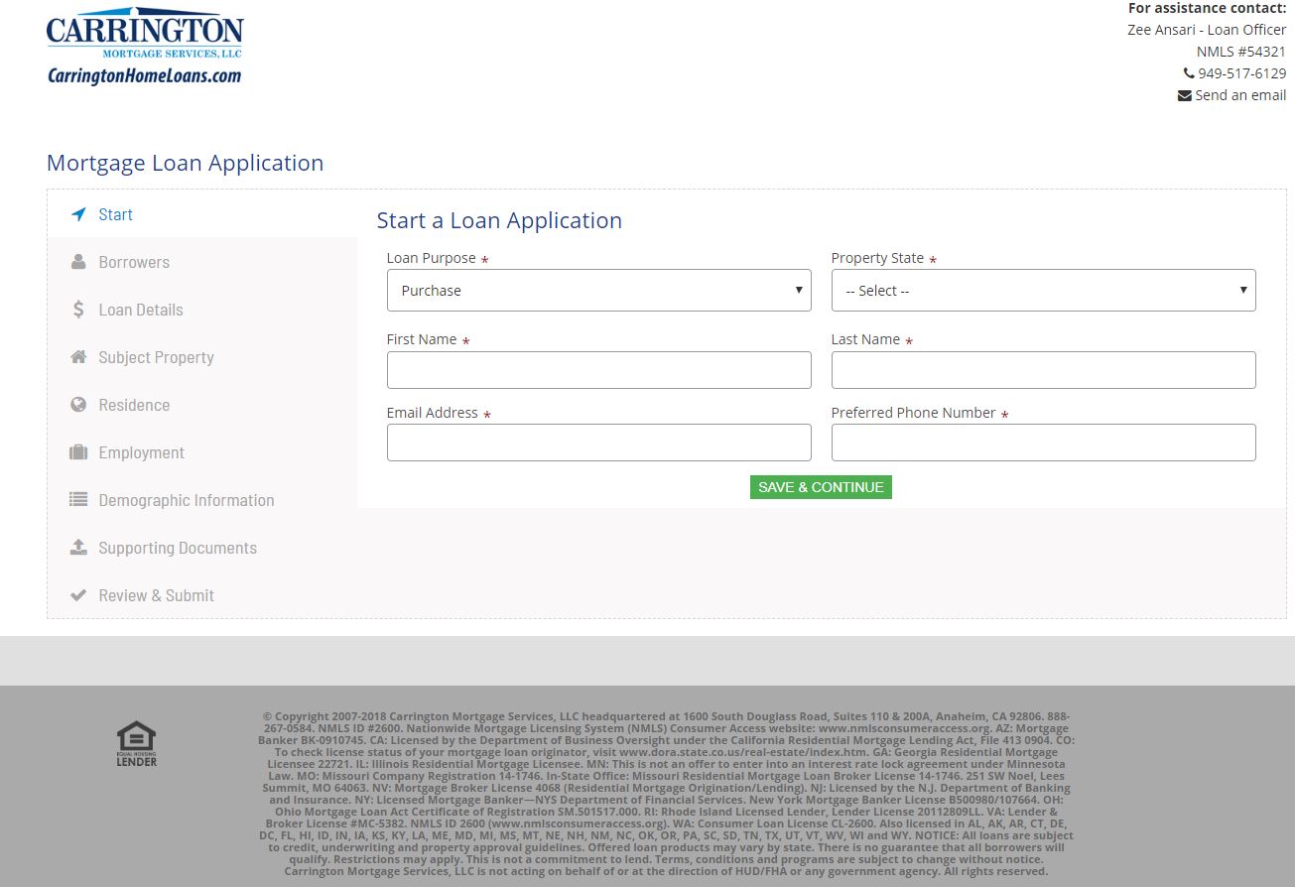This screenshot has height=887, width=1295.
Task: Focus the Preferred Phone Number field
Action: 1043,443
